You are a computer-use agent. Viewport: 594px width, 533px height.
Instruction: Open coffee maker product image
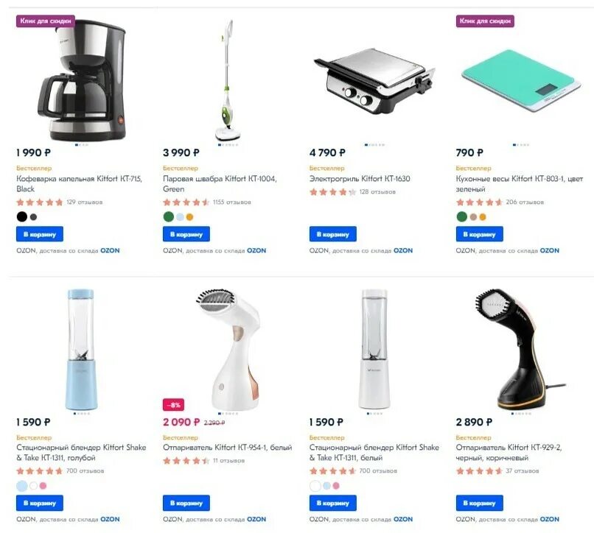(83, 80)
